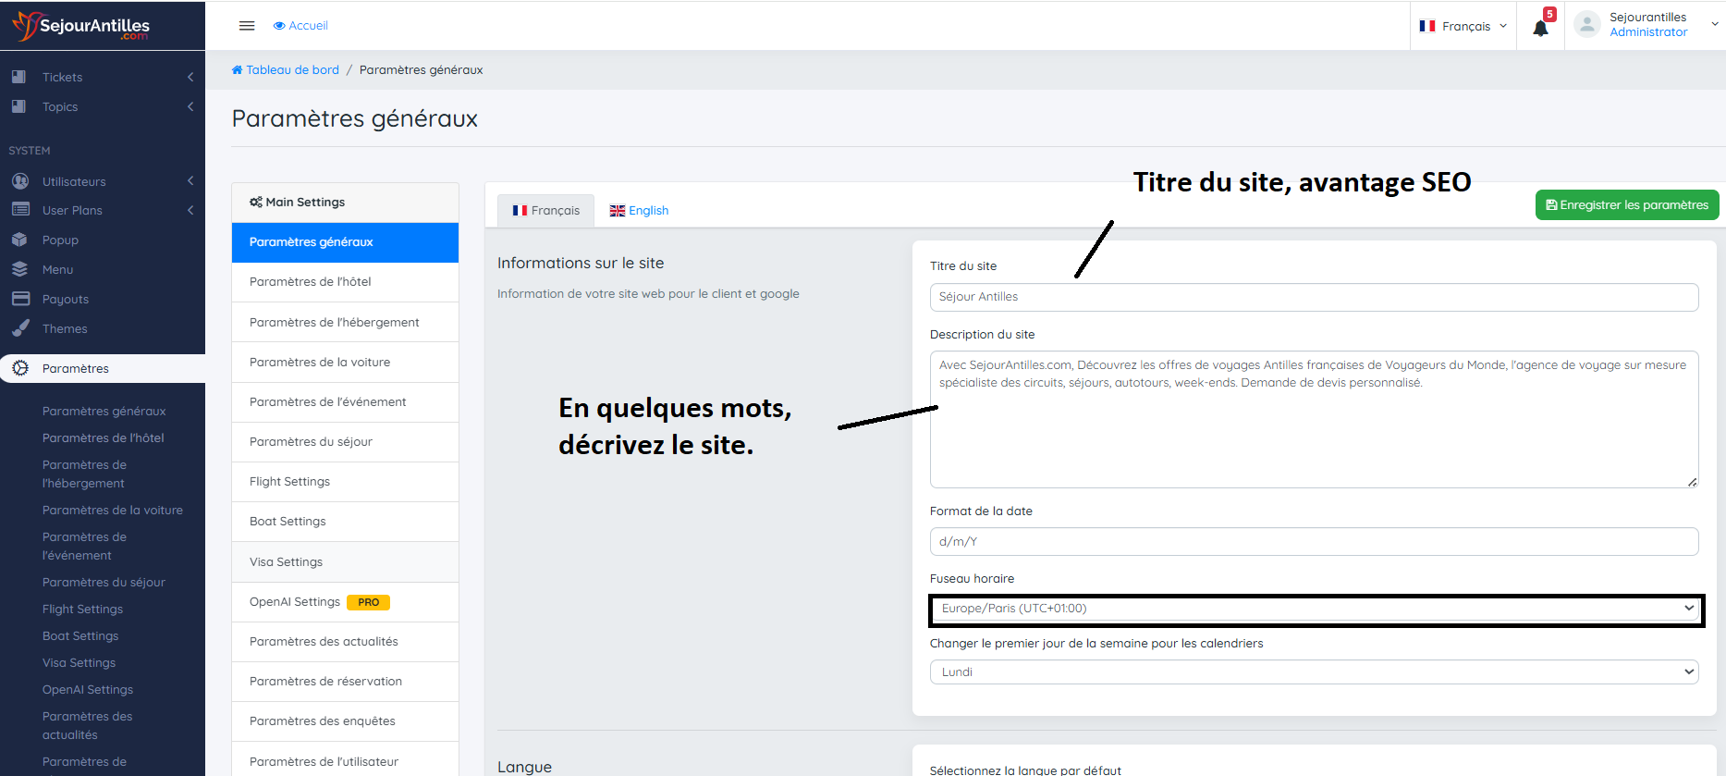
Task: Click the Titre du site input field
Action: click(x=1314, y=297)
